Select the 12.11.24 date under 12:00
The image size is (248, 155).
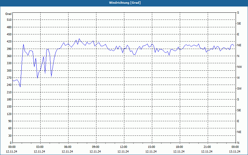pyautogui.click(x=123, y=152)
